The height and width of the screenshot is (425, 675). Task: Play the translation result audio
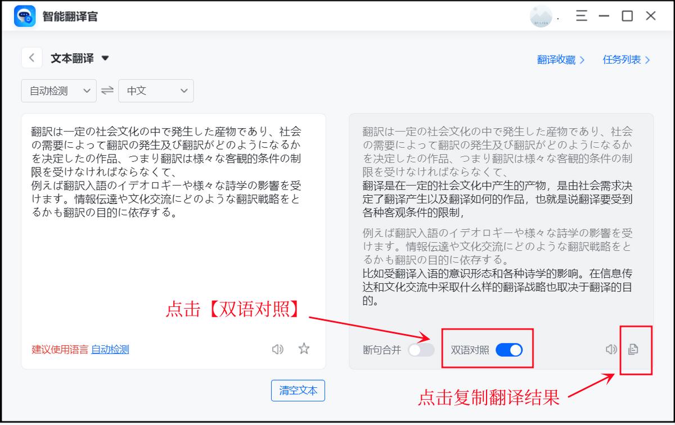[x=610, y=349]
